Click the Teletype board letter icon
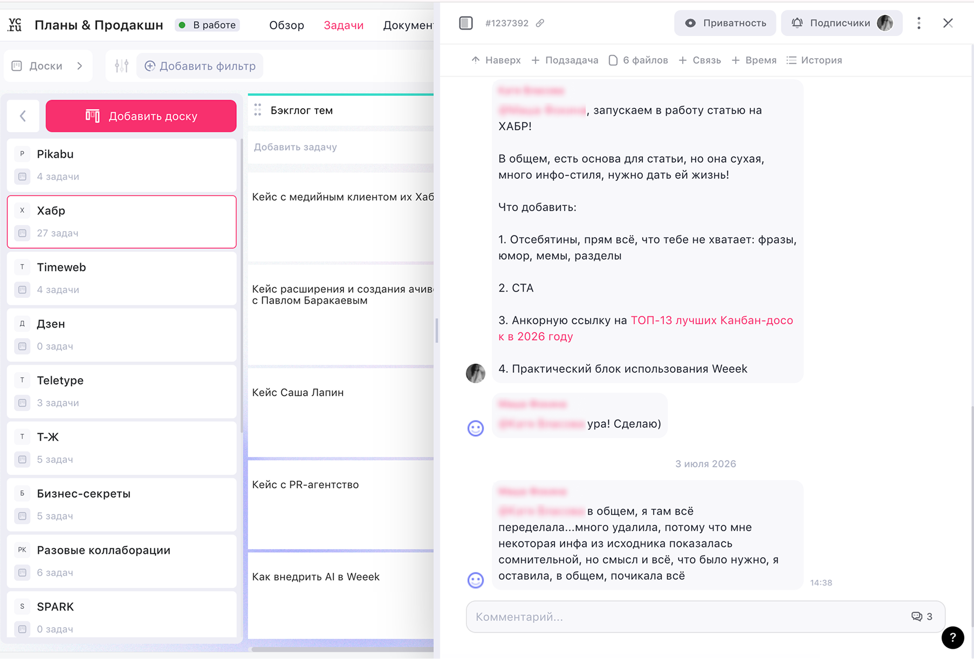974x659 pixels. pyautogui.click(x=22, y=380)
